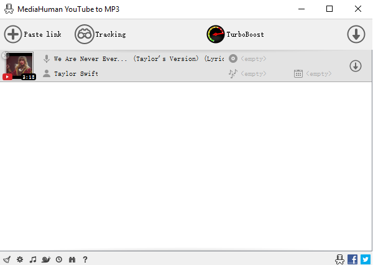
Task: Click the music notes genre icon
Action: click(x=233, y=73)
